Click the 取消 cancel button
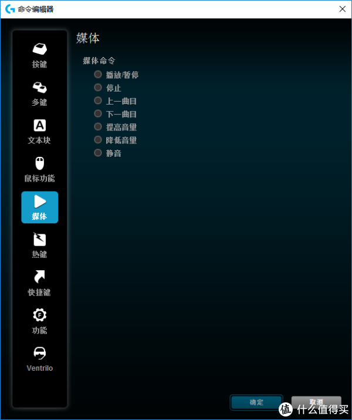 point(316,402)
